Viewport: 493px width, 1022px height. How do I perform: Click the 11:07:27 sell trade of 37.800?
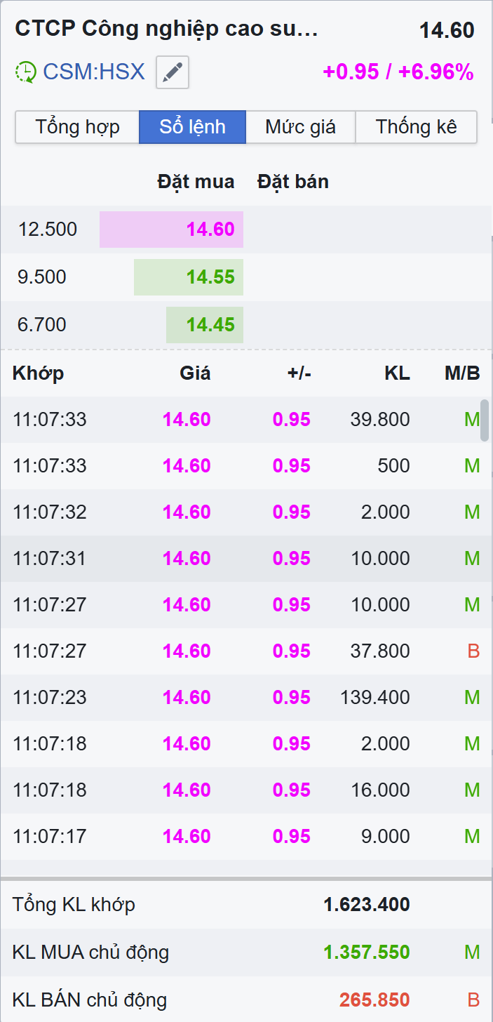pos(245,651)
